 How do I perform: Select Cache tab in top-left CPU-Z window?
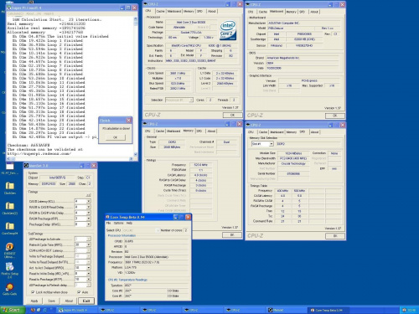coord(160,11)
